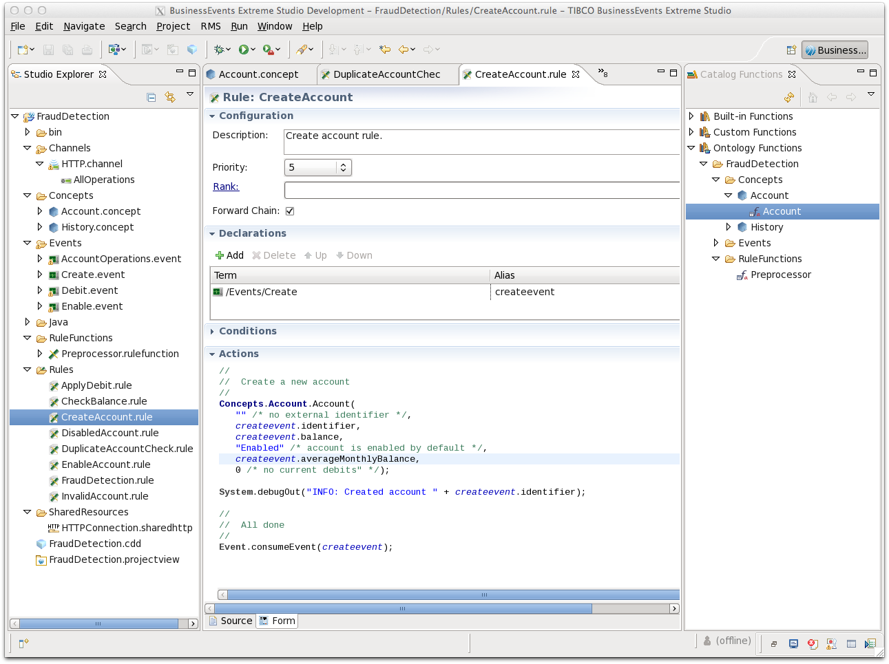Click the editor's outer horizontal scrollbar
The width and height of the screenshot is (889, 664).
point(402,609)
